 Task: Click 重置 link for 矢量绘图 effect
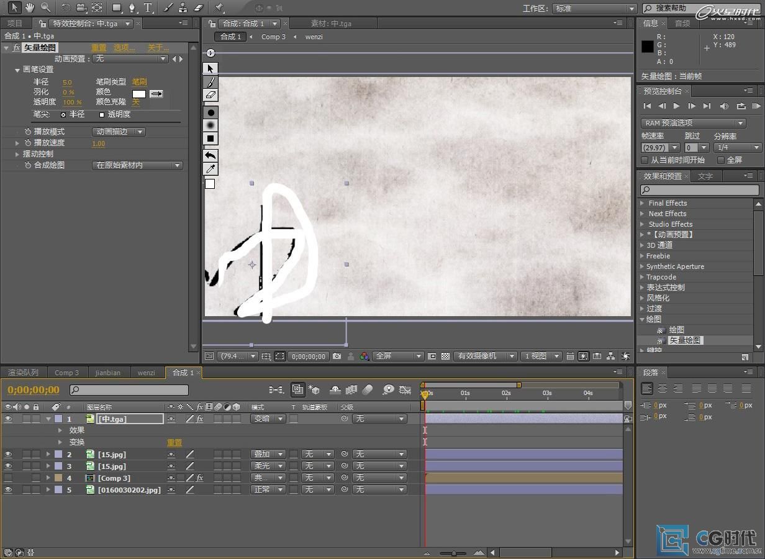99,48
